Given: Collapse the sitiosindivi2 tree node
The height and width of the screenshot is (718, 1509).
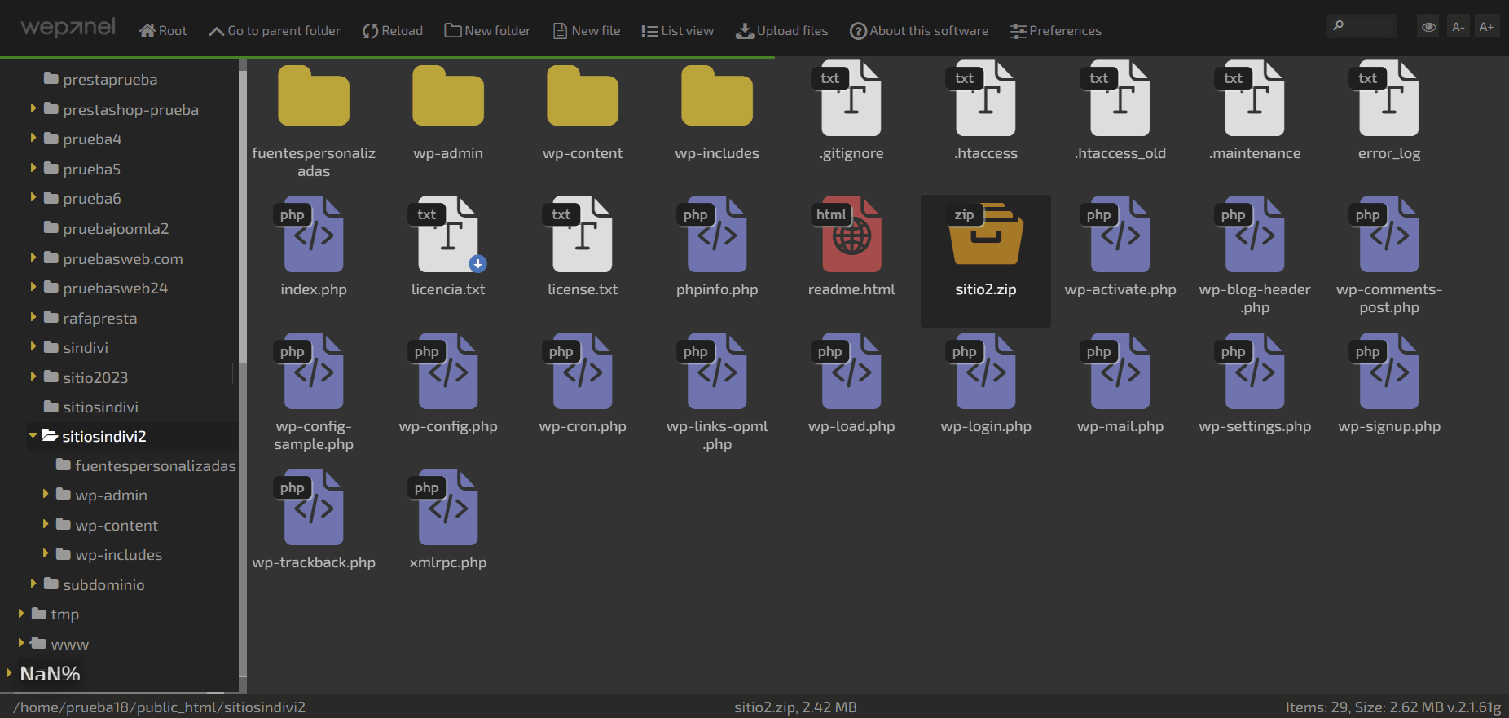Looking at the screenshot, I should (33, 436).
